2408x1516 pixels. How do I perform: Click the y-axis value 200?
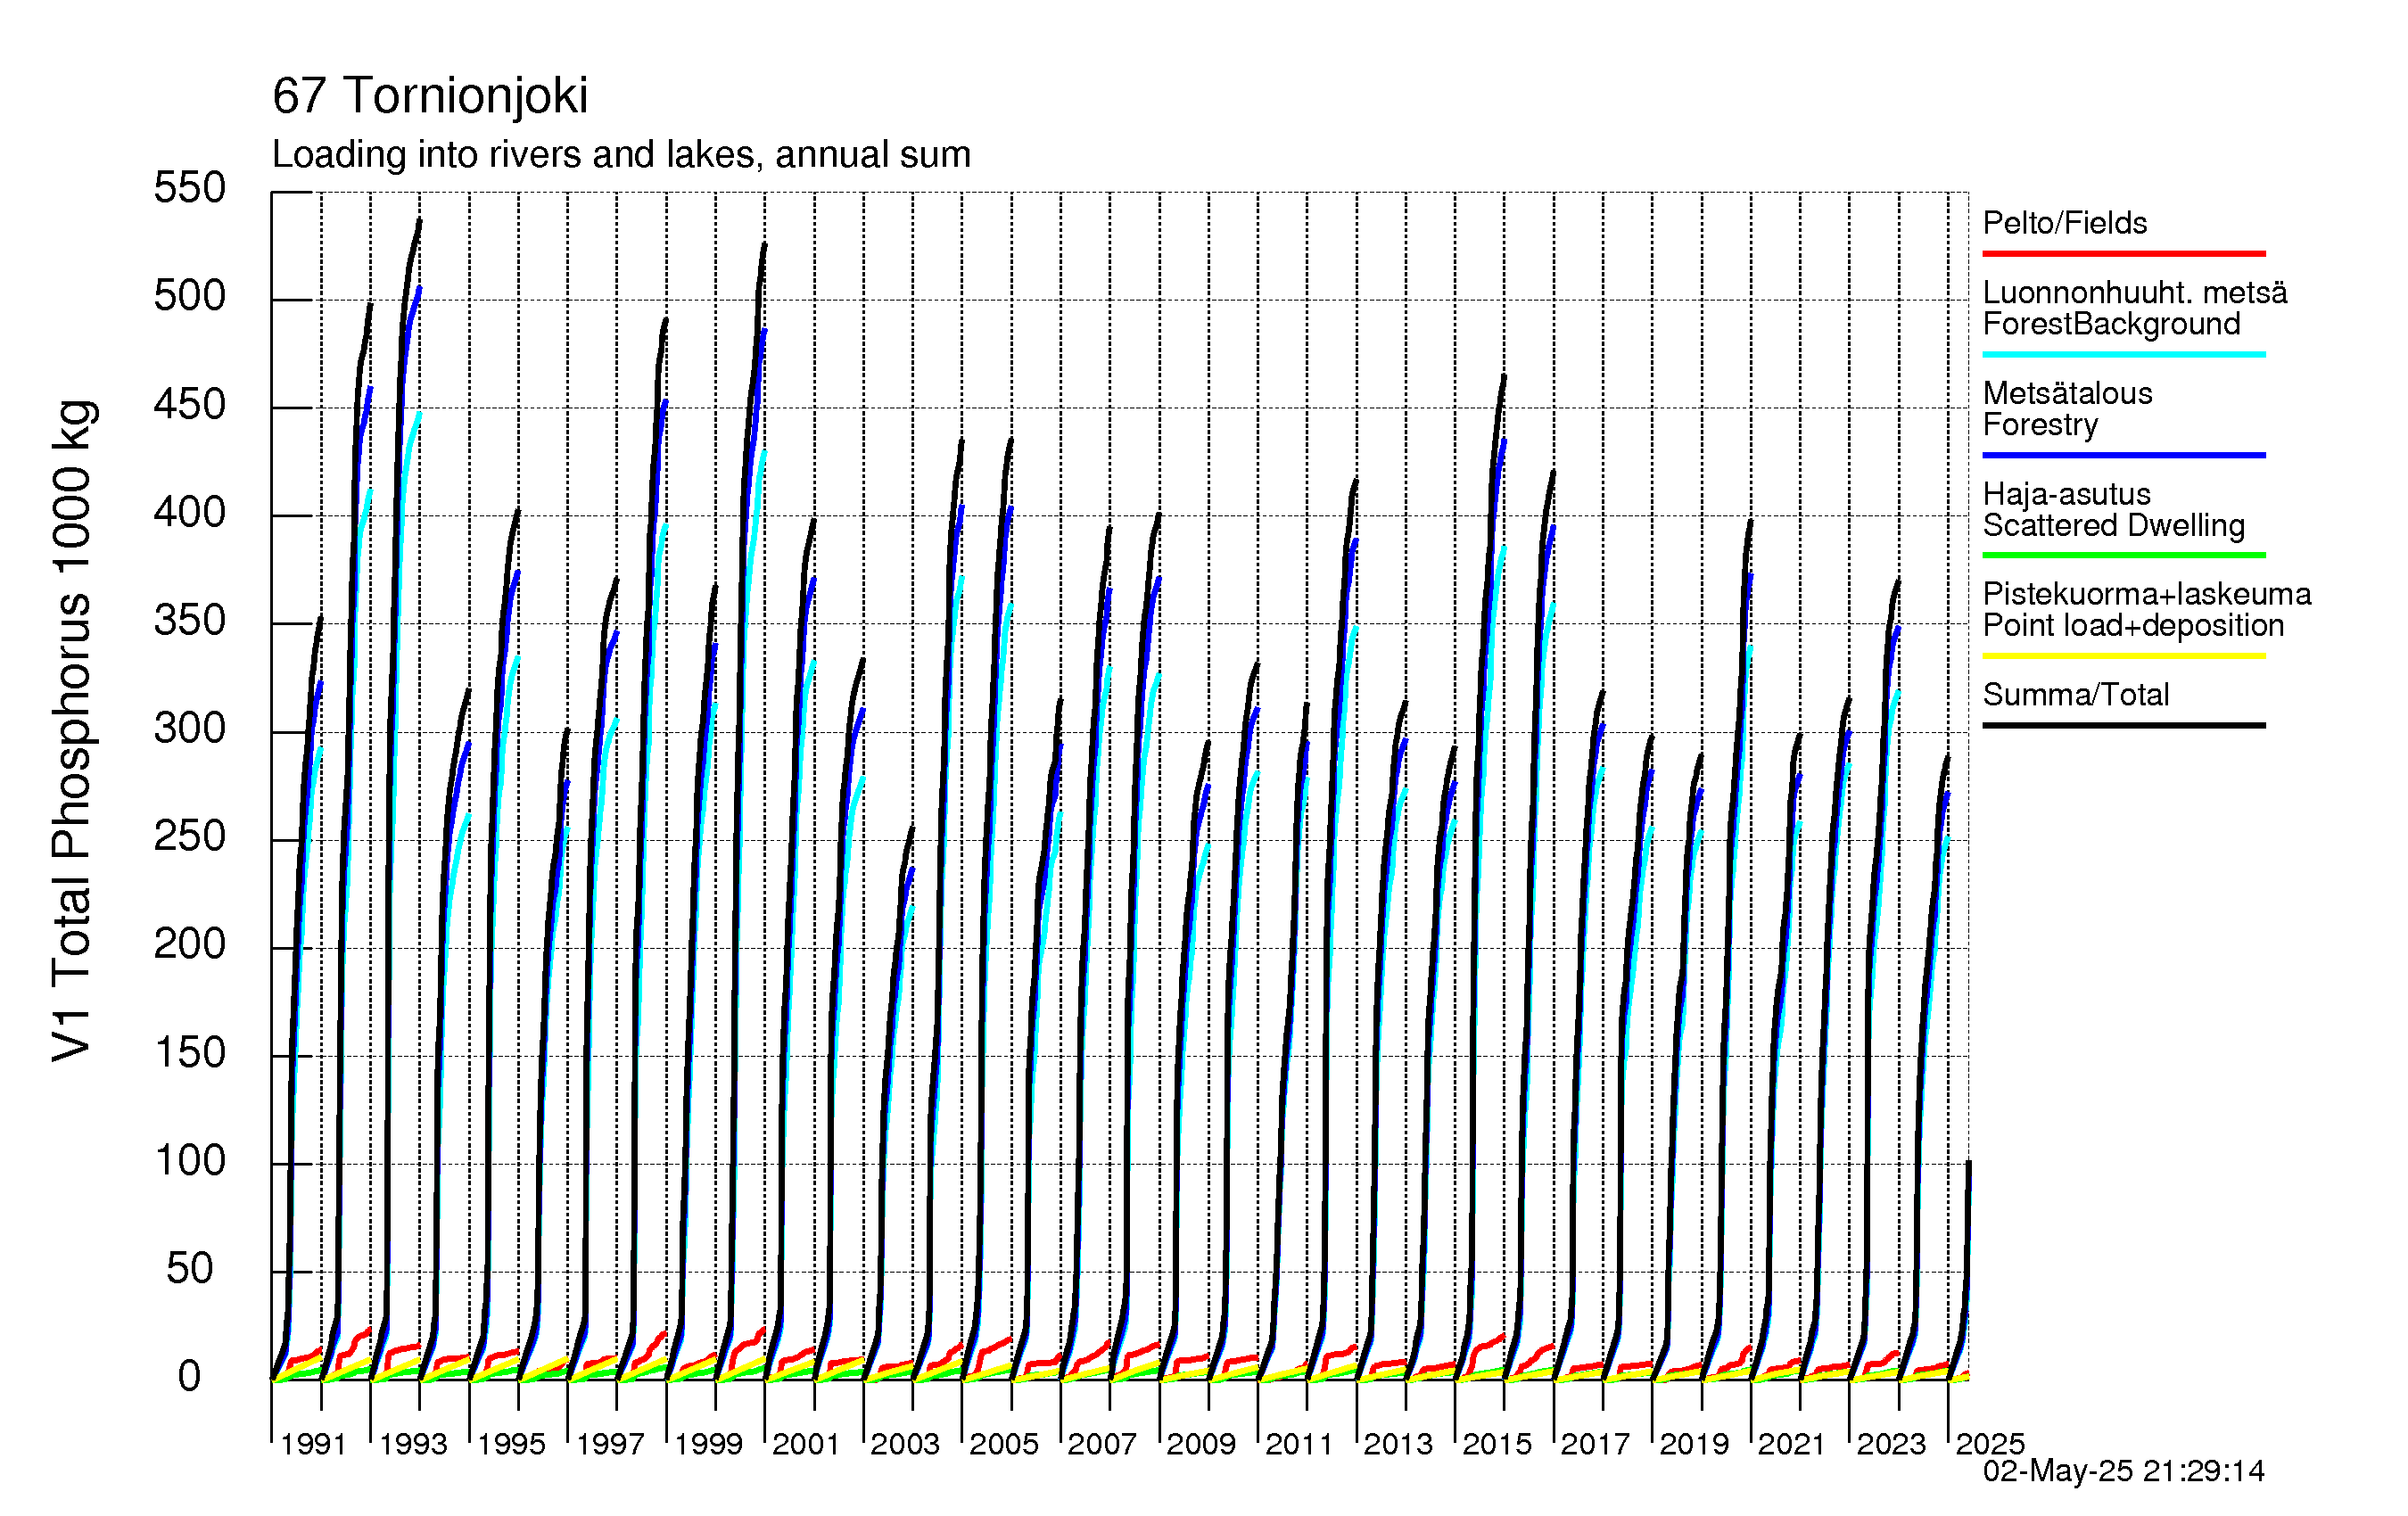pos(190,944)
